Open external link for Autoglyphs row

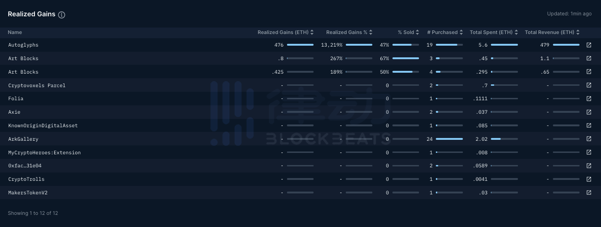tap(589, 45)
